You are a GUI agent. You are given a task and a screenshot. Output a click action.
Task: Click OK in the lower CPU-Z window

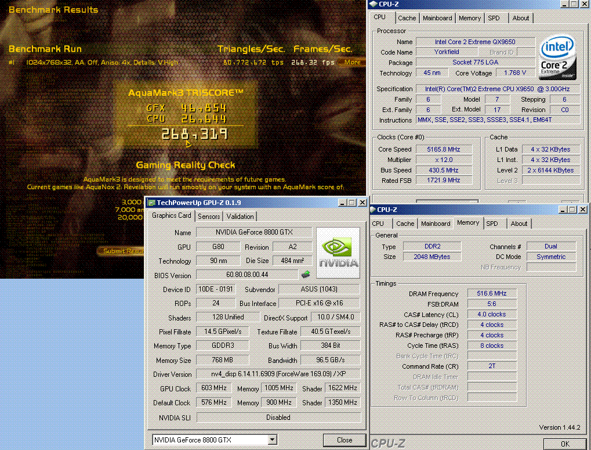565,444
